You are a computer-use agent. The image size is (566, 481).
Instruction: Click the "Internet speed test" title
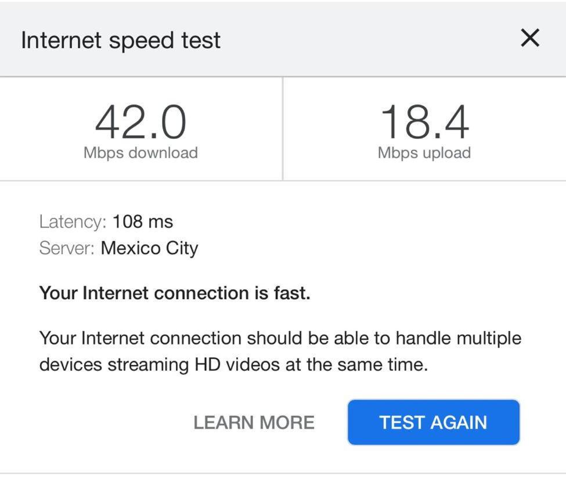pyautogui.click(x=121, y=40)
